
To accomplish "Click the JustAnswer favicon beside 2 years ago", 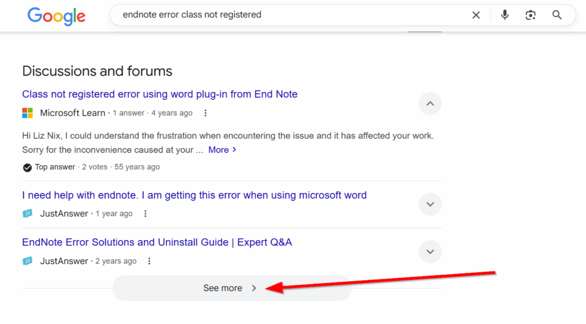I will pyautogui.click(x=27, y=261).
